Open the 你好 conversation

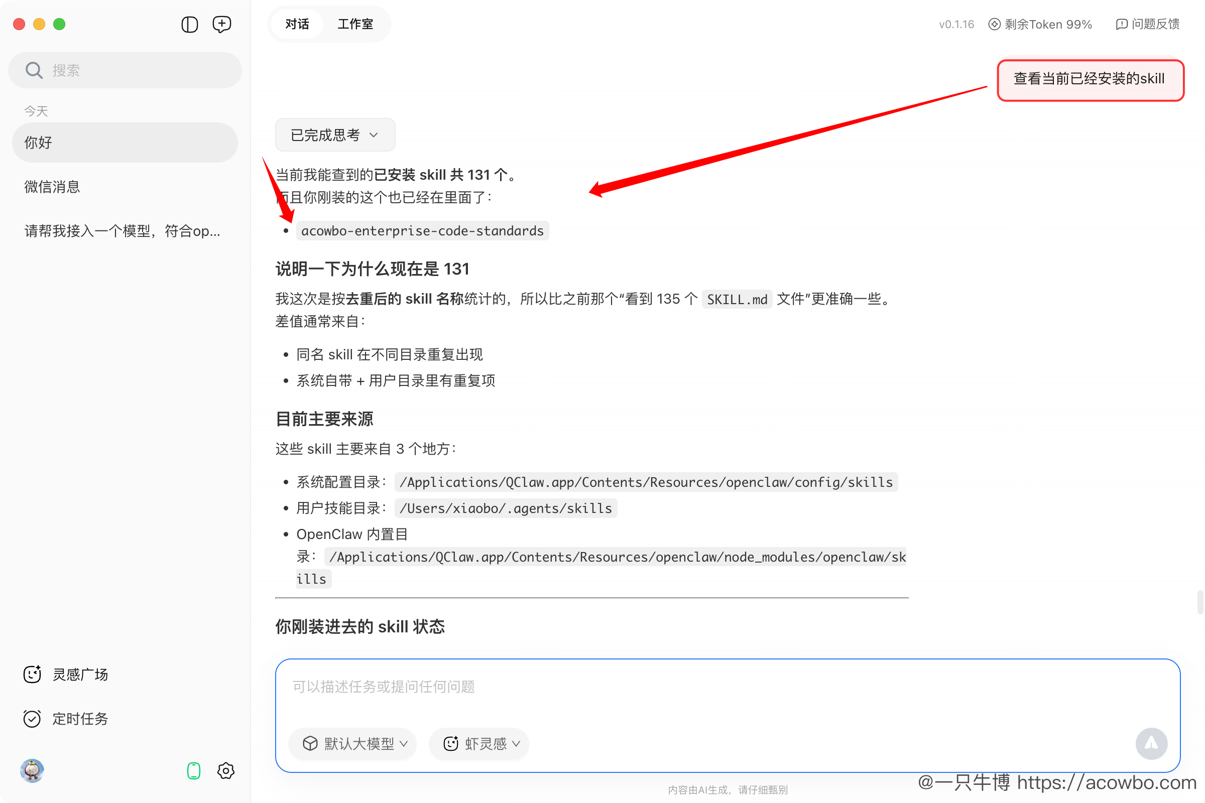[125, 143]
